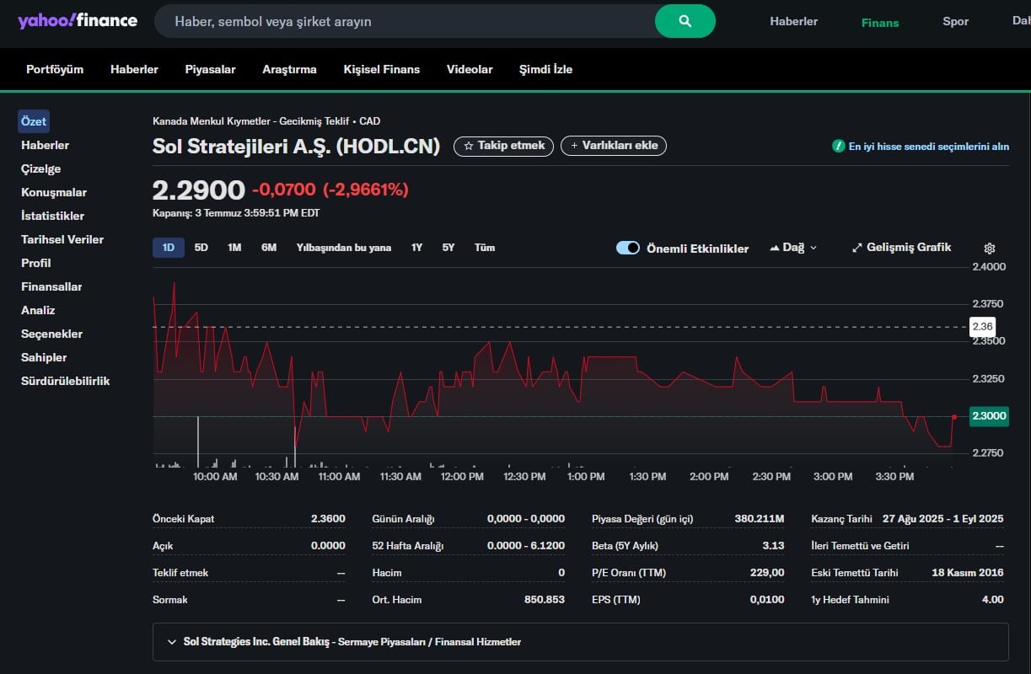Open chart settings gear icon
This screenshot has height=674, width=1031.
[x=990, y=249]
